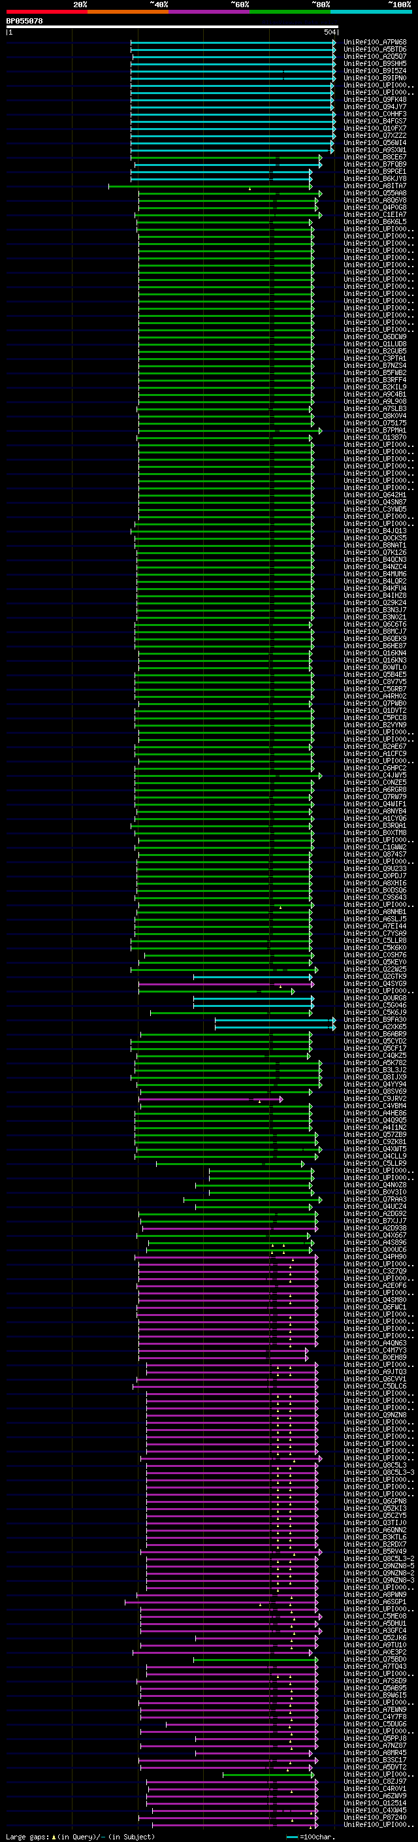Select hit label UniRef100_A2DG92

tap(375, 1213)
